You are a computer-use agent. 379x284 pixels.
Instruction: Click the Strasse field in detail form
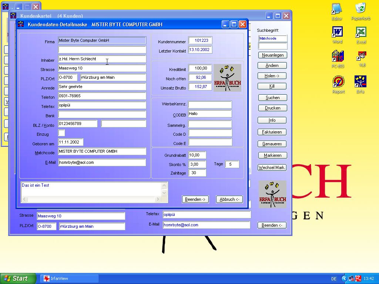pyautogui.click(x=102, y=68)
